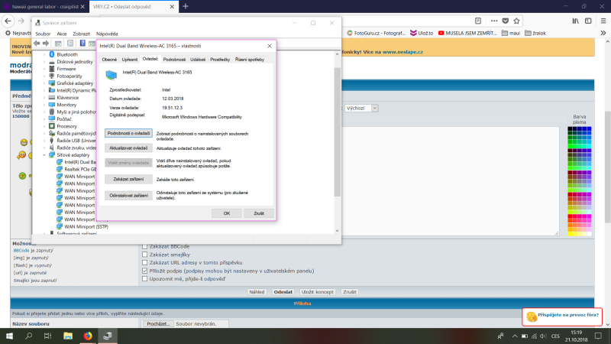Open File Explorer from taskbar
The width and height of the screenshot is (611, 344).
pyautogui.click(x=68, y=336)
